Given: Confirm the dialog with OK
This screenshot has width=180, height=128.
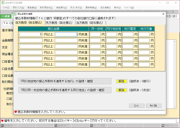Looking at the screenshot, I should [137, 106].
